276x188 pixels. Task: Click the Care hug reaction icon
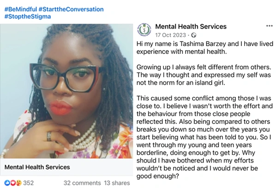point(18,183)
